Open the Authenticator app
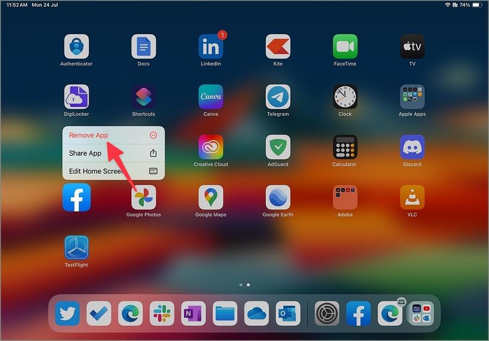Viewport: 489px width, 341px height. 77,47
